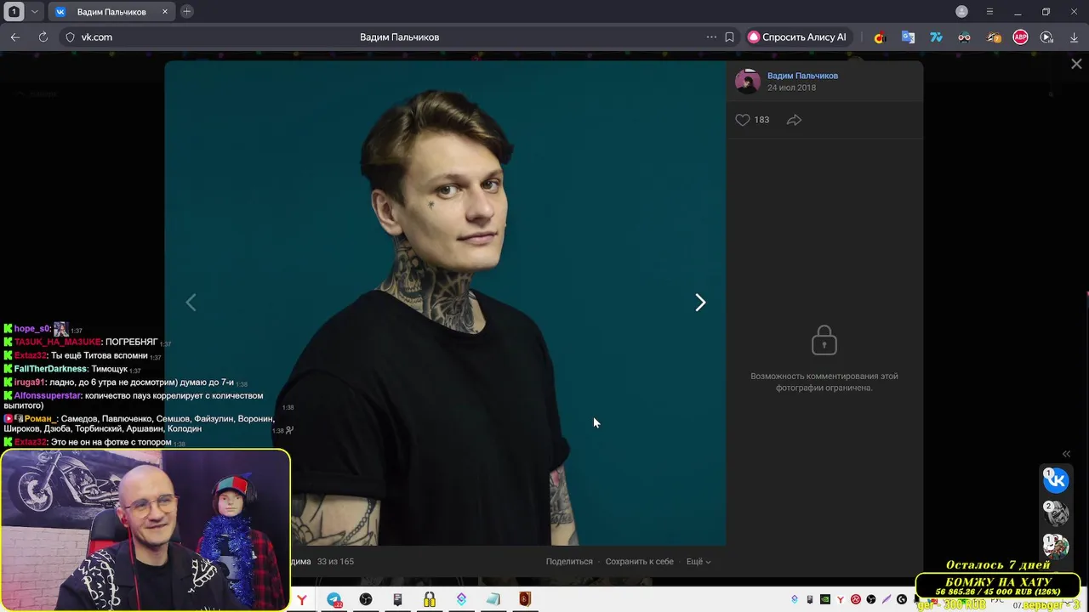Open the notepad app in the taskbar
The height and width of the screenshot is (612, 1089).
pyautogui.click(x=493, y=600)
